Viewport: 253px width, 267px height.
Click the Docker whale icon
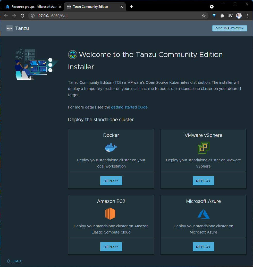coord(111,147)
